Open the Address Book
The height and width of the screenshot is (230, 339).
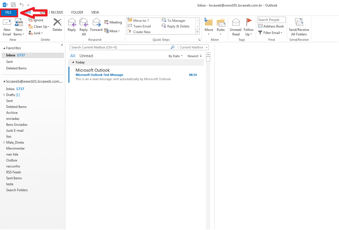point(271,26)
